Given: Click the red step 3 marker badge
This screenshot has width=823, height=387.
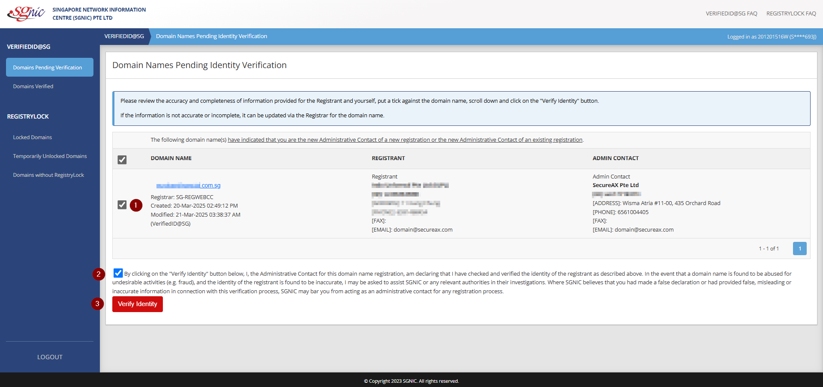Looking at the screenshot, I should tap(97, 304).
